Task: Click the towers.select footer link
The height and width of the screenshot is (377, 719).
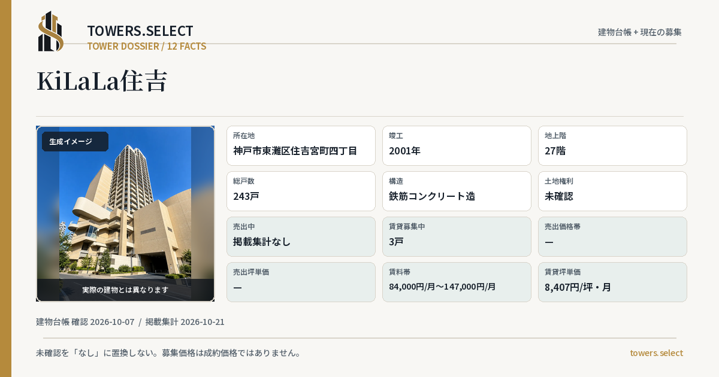Action: coord(656,352)
